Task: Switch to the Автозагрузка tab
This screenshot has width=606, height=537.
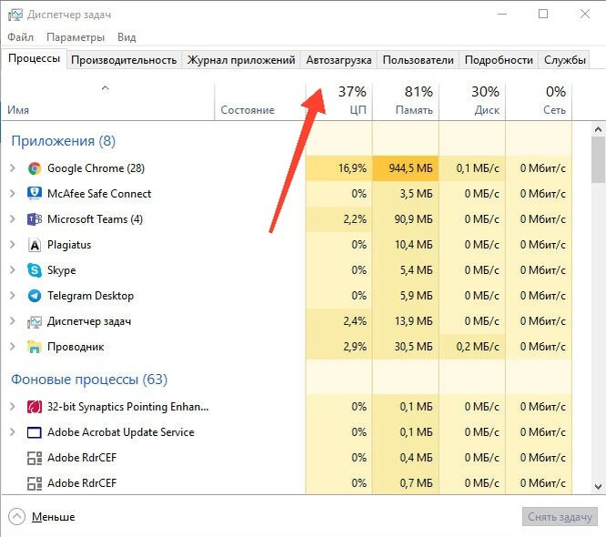Action: 338,60
